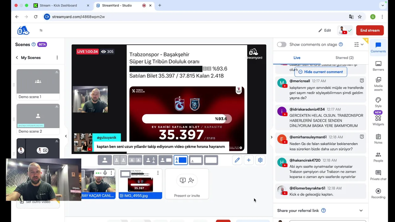
Task: Open help for Show comments on stage
Action: 341,44
